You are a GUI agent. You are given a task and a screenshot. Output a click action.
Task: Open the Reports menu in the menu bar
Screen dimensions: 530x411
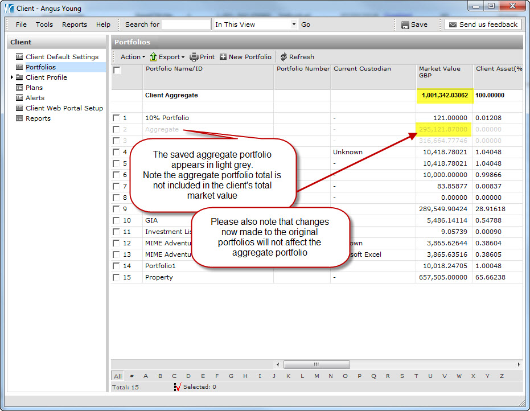pos(75,24)
